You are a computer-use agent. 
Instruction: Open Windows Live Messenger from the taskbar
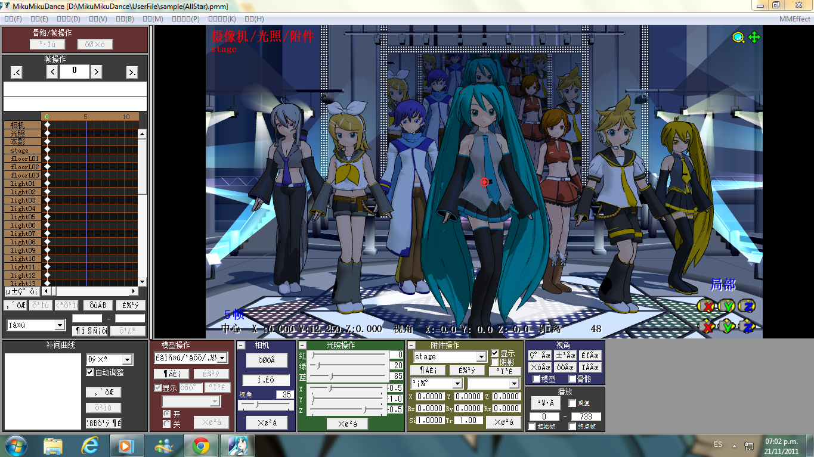coord(163,445)
